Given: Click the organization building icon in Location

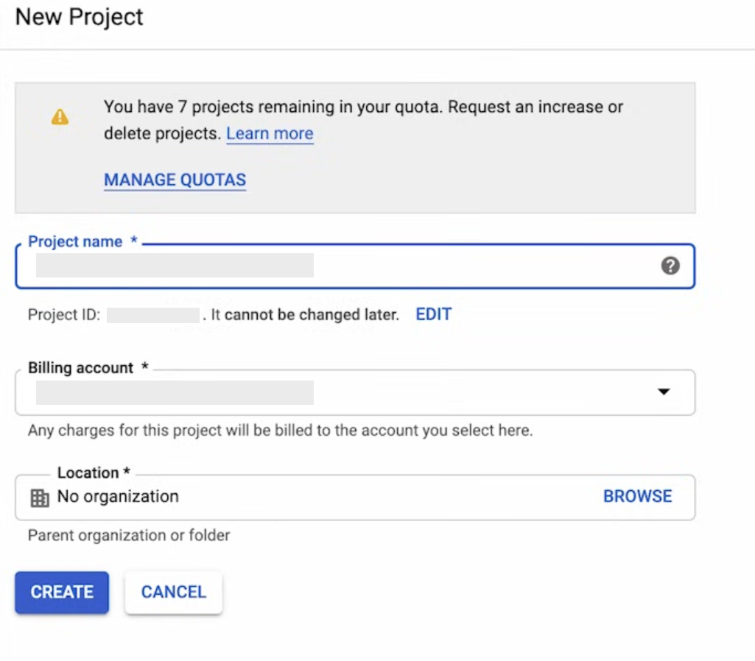Looking at the screenshot, I should [x=40, y=498].
